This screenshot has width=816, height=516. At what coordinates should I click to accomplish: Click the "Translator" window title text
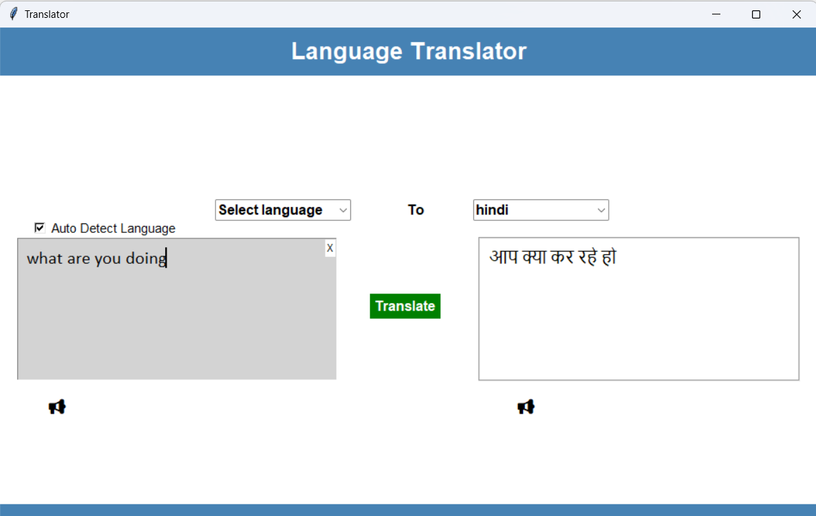click(47, 14)
